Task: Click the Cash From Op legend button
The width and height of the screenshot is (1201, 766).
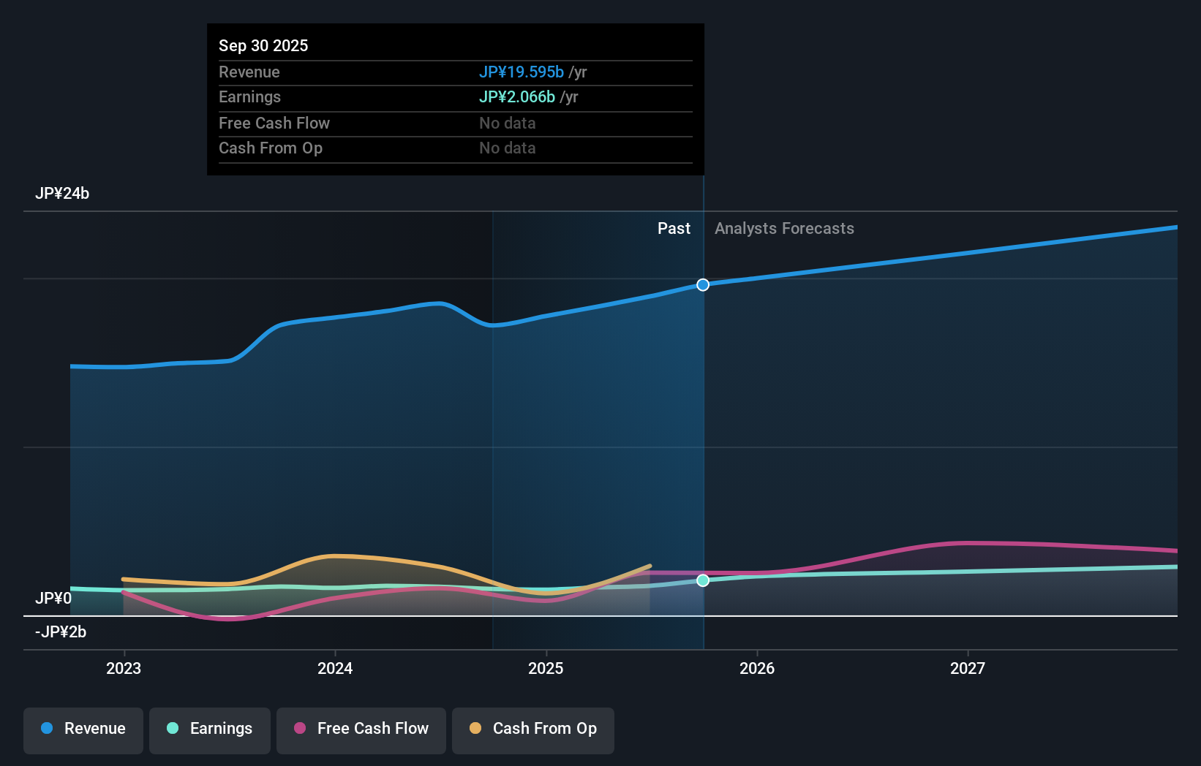Action: 533,729
